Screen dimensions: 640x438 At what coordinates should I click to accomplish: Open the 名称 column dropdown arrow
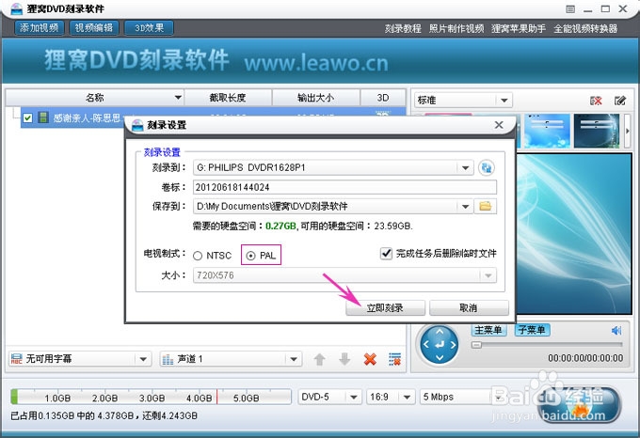point(178,98)
